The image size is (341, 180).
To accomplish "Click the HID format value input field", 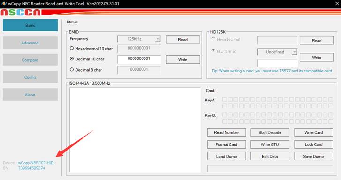I will [x=277, y=63].
